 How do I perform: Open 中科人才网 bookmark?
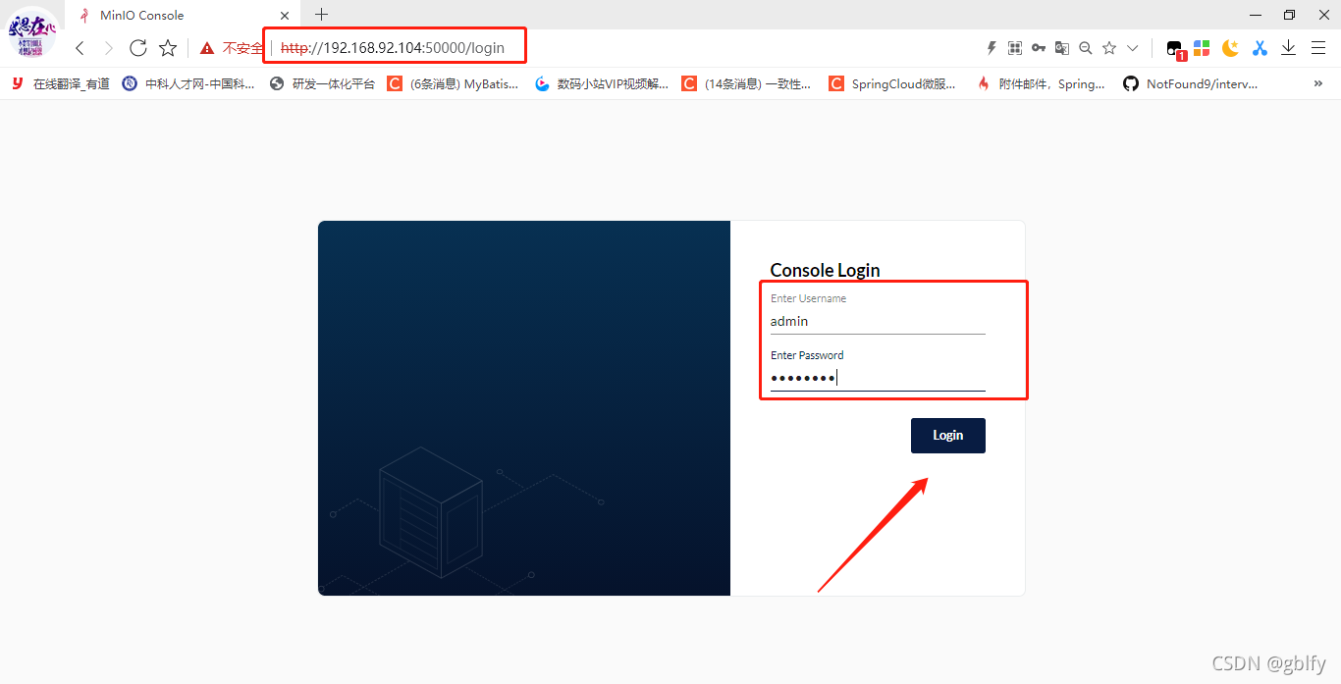pyautogui.click(x=188, y=84)
